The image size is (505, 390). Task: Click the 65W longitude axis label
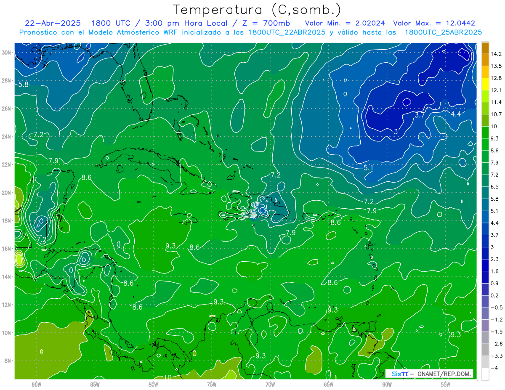329,384
